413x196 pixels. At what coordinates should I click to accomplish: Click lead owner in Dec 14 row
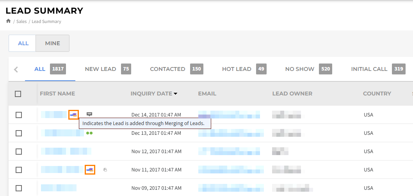click(287, 115)
